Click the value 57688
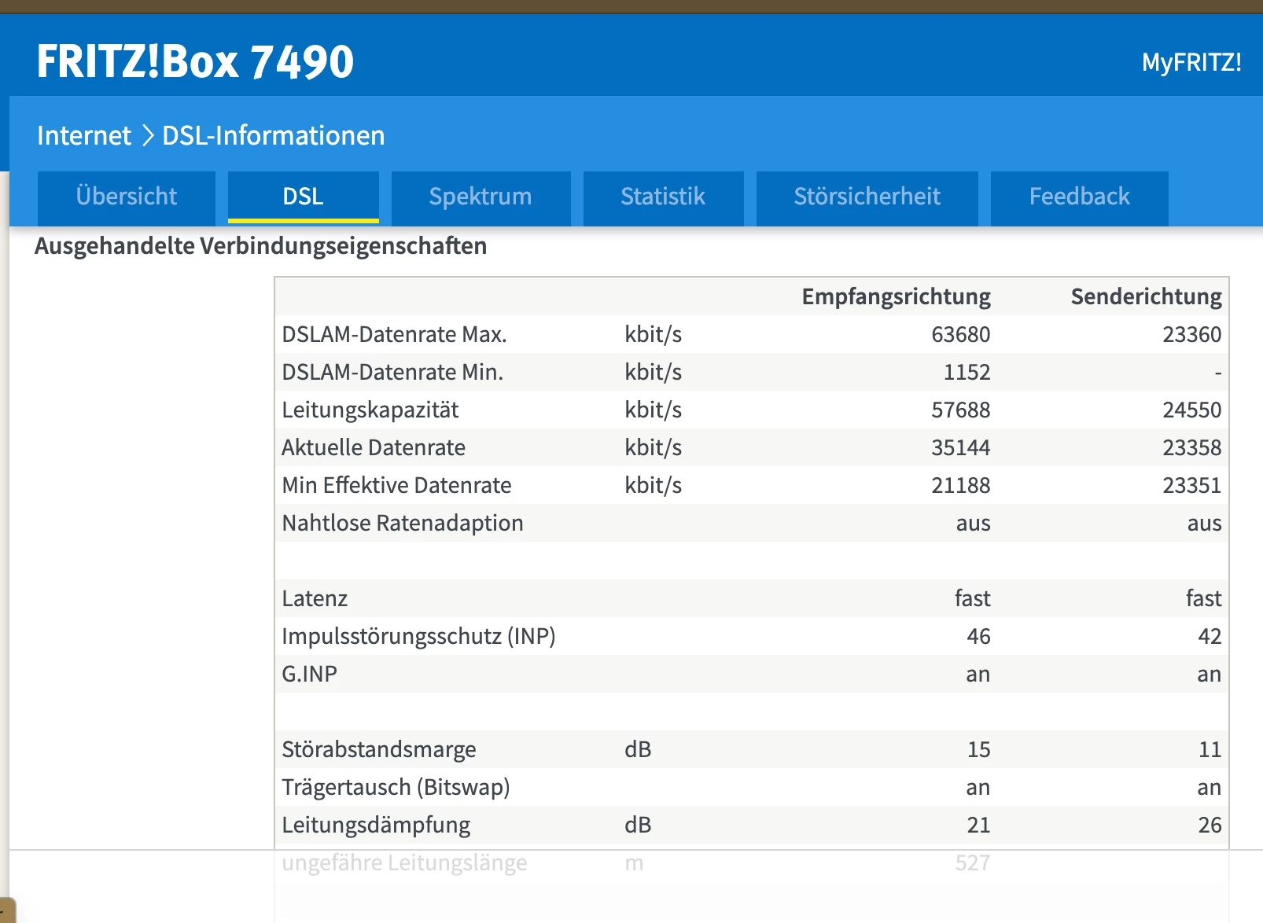Screen dimensions: 1263x923 tap(961, 410)
